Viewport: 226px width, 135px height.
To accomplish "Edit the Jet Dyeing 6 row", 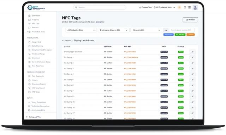I will coord(192,85).
